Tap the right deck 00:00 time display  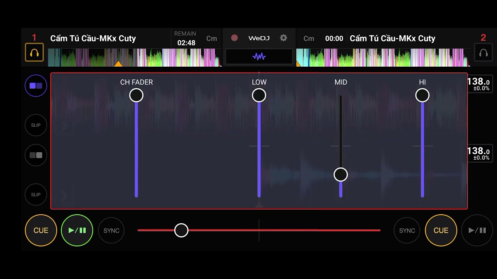click(334, 38)
